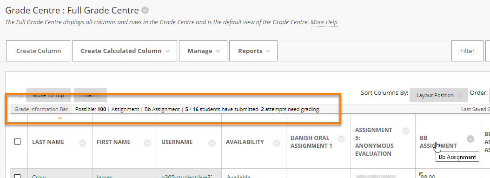490x178 pixels.
Task: Expand the Reports dropdown menu
Action: tap(253, 51)
